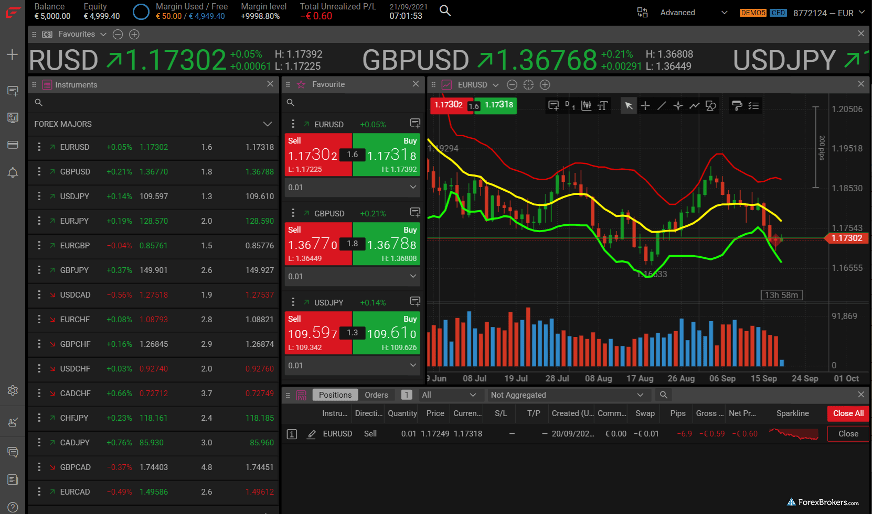This screenshot has height=514, width=872.
Task: Open the Not Aggregated dropdown
Action: point(566,395)
